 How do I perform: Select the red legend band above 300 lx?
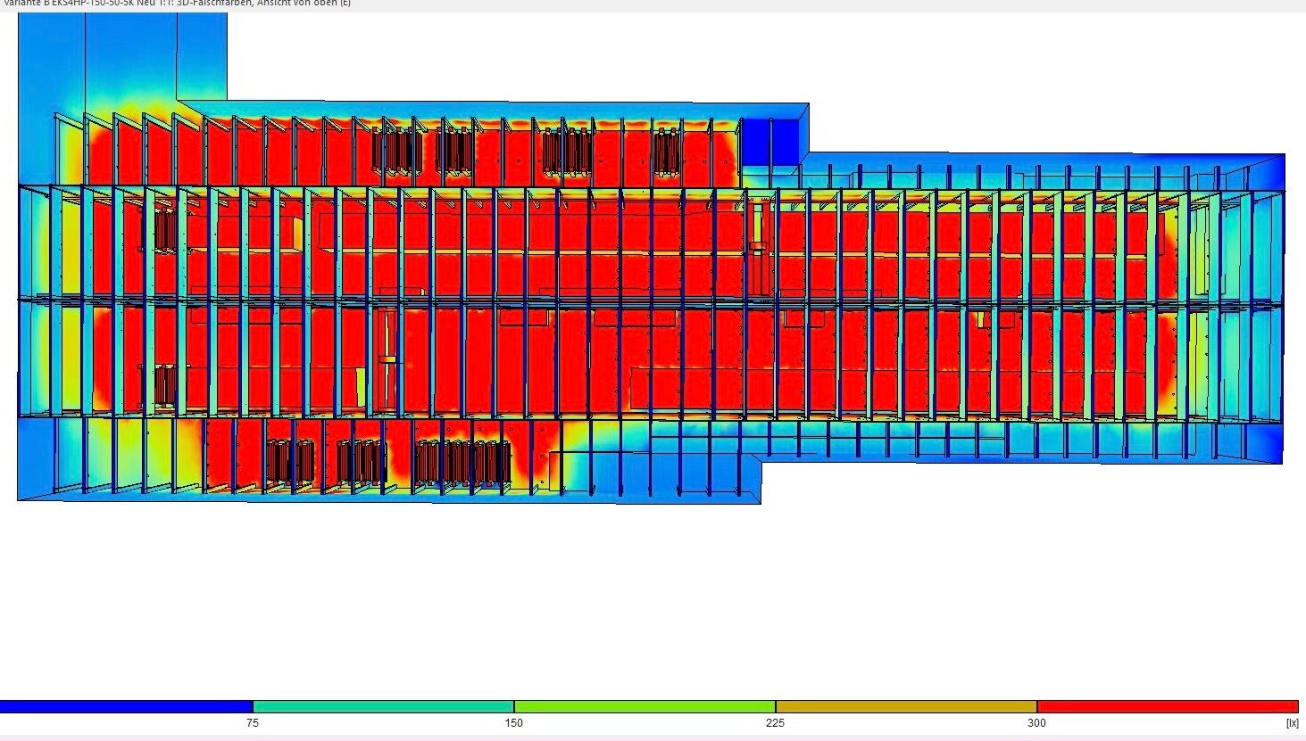point(1168,707)
